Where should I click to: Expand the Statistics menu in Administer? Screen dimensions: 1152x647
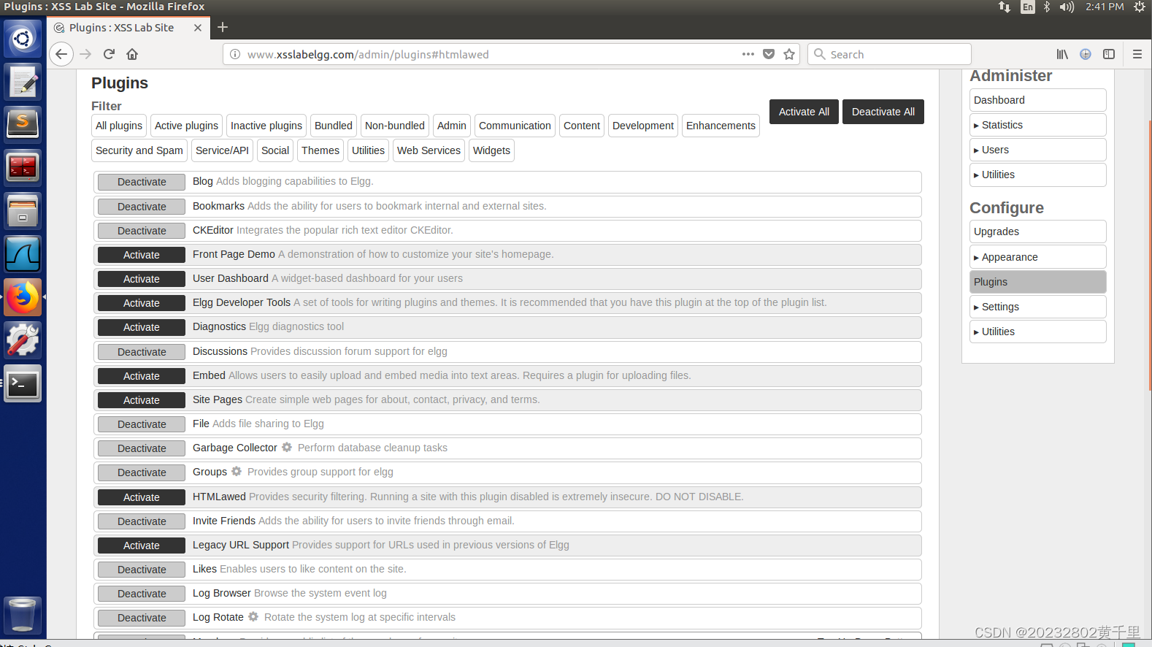coord(1037,125)
